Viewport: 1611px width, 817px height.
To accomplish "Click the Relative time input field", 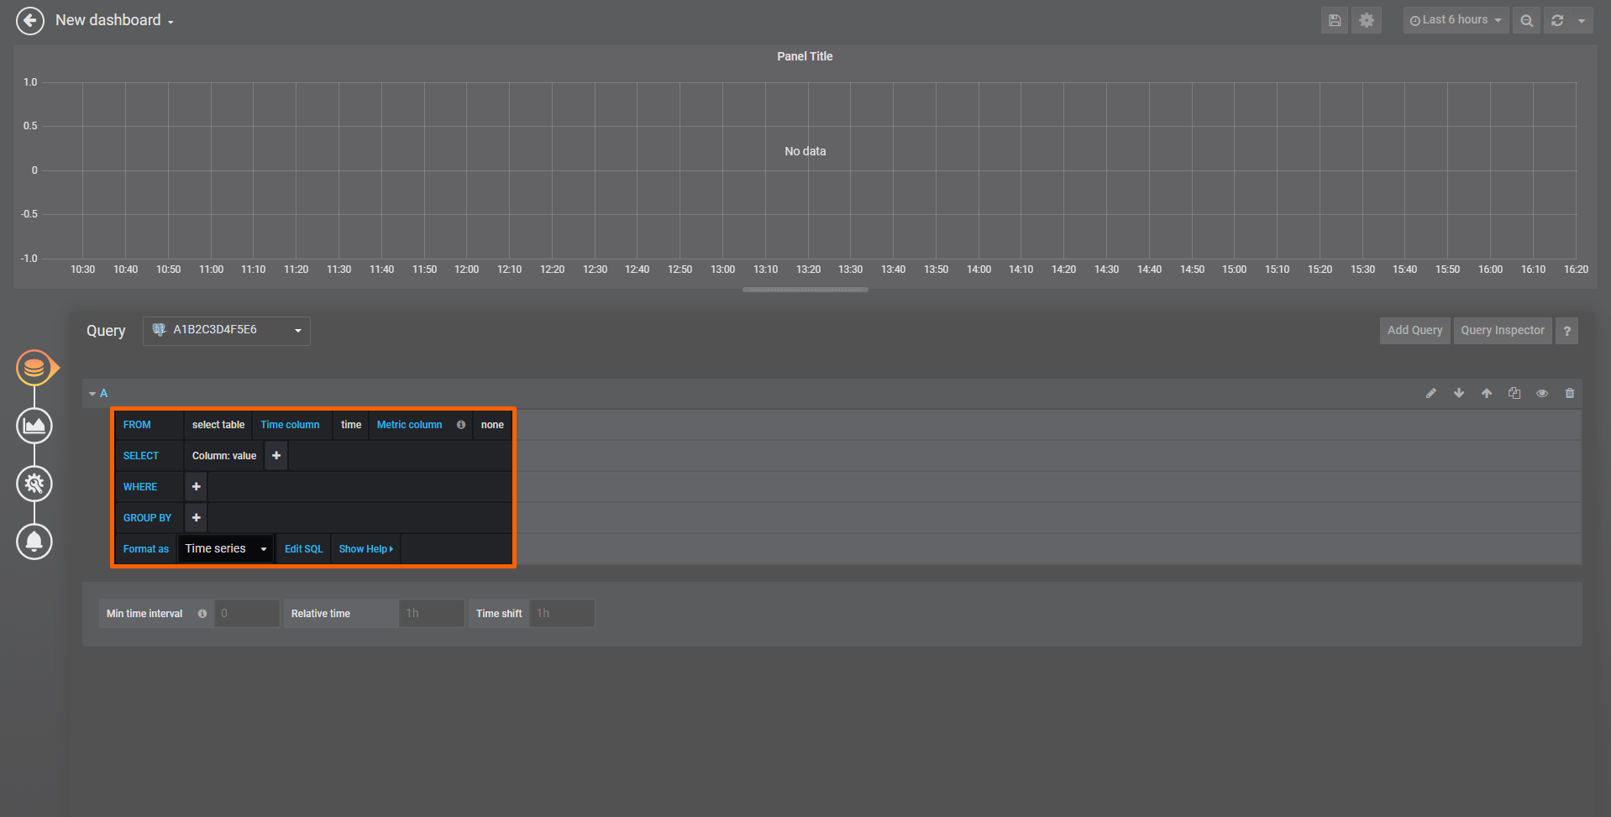I will pyautogui.click(x=431, y=613).
